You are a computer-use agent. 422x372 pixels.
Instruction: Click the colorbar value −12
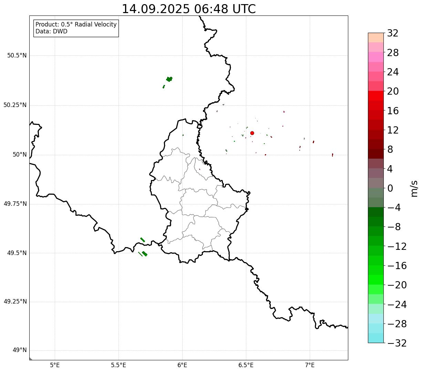[397, 246]
